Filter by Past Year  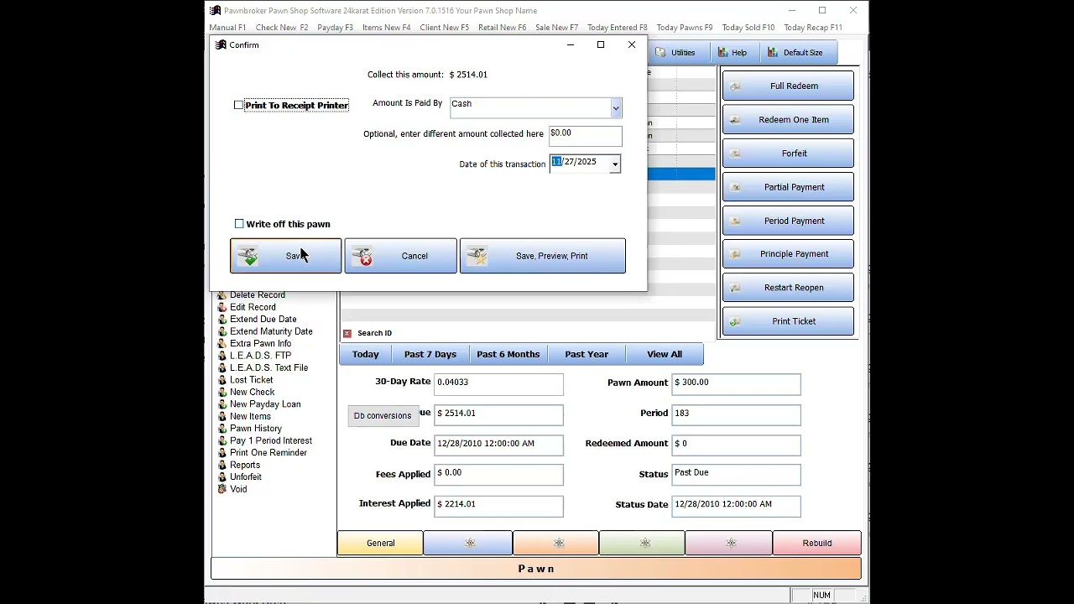(x=587, y=354)
